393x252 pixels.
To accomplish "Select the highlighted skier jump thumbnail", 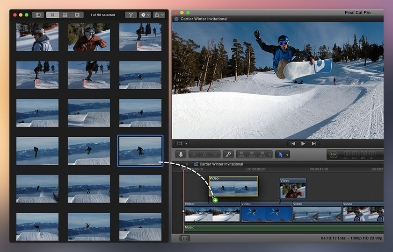I will tap(140, 150).
